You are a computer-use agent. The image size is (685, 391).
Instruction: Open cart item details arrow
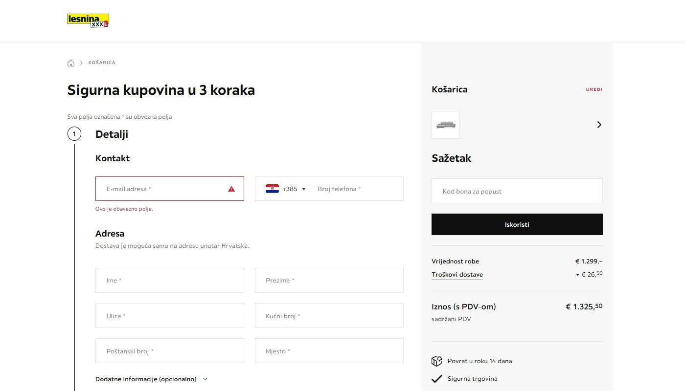pos(599,125)
